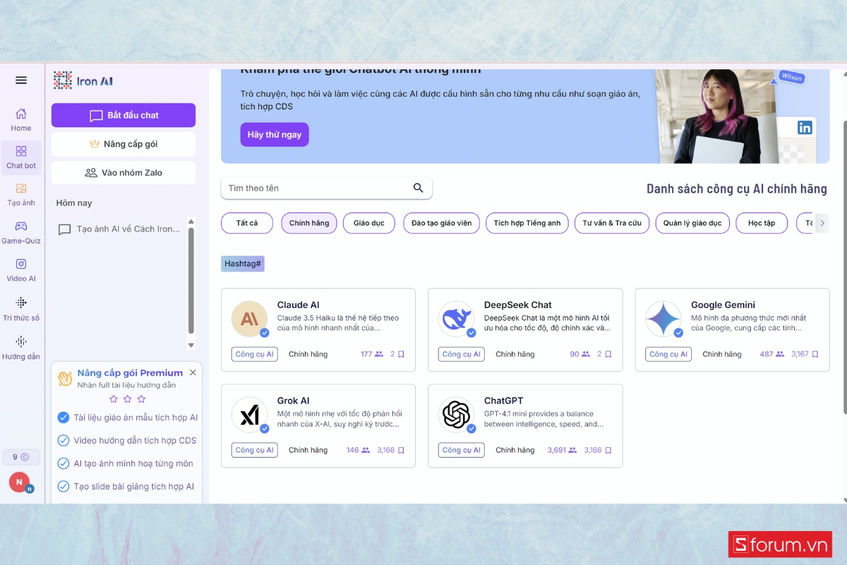The image size is (847, 565).
Task: Click the Nâng cấp gói button
Action: click(124, 144)
